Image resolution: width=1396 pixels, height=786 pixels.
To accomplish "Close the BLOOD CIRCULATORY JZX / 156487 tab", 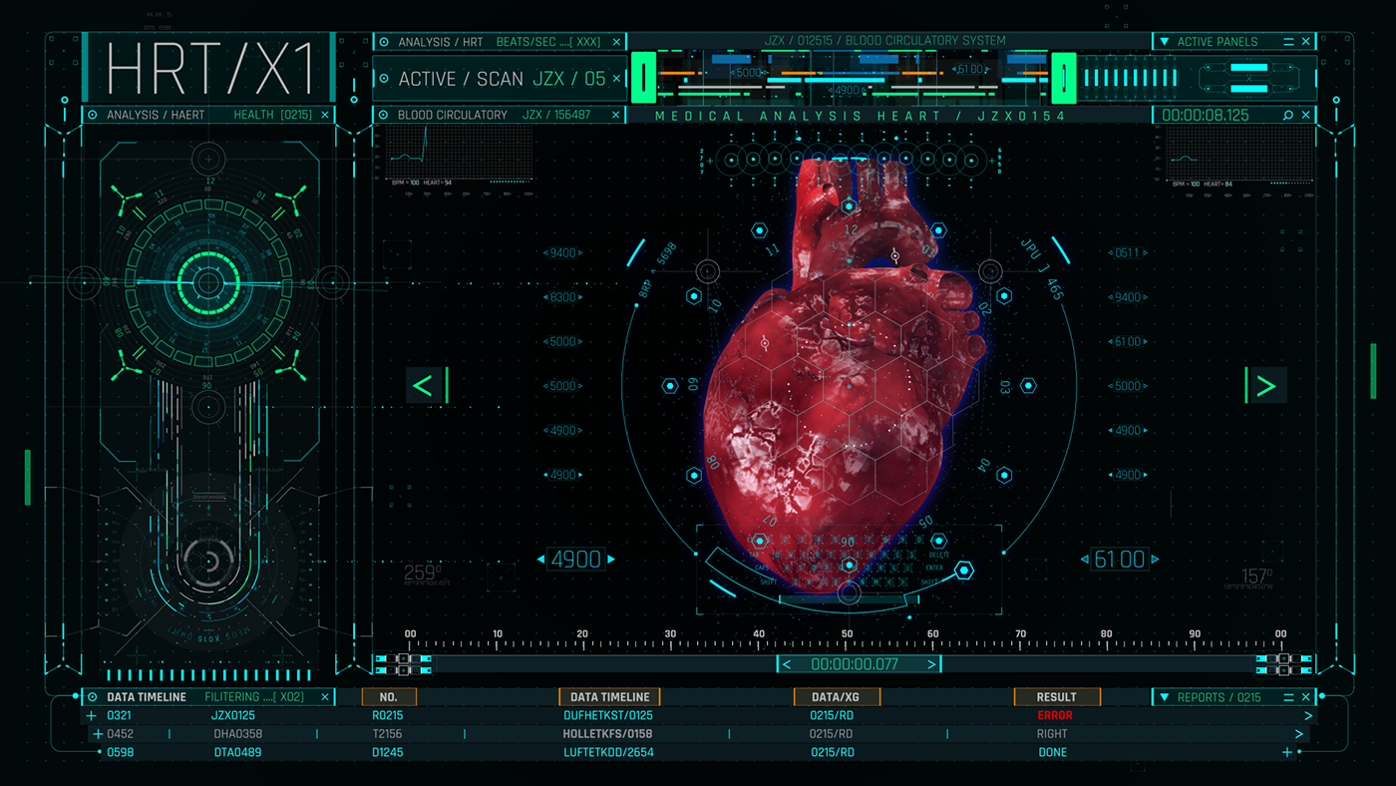I will [x=616, y=115].
